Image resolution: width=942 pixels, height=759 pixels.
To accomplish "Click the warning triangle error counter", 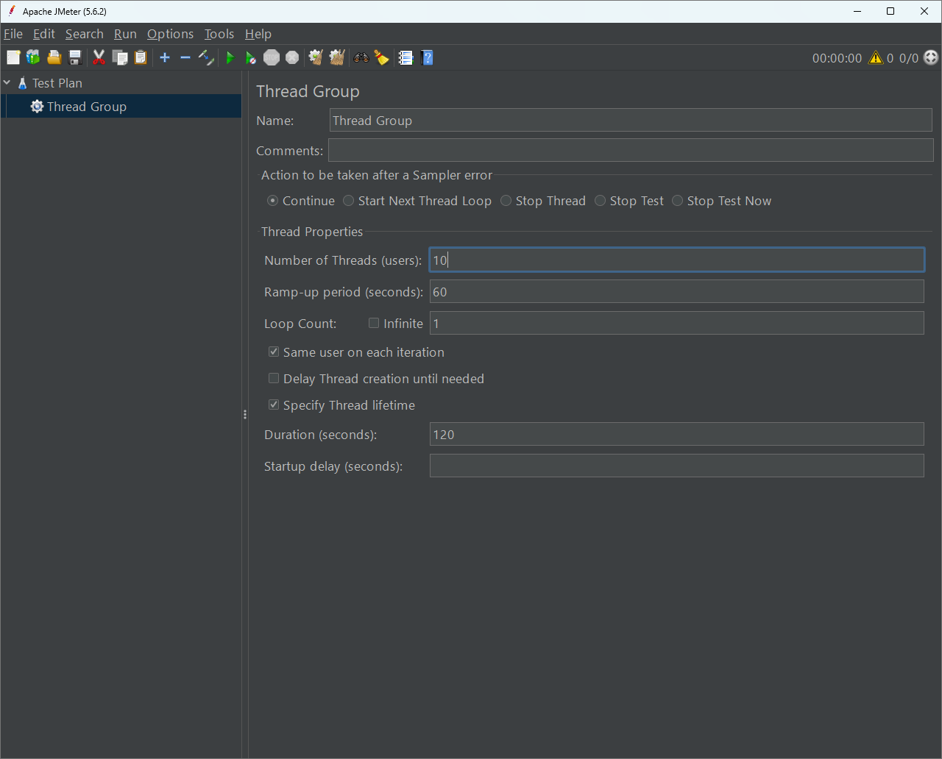I will pyautogui.click(x=876, y=57).
